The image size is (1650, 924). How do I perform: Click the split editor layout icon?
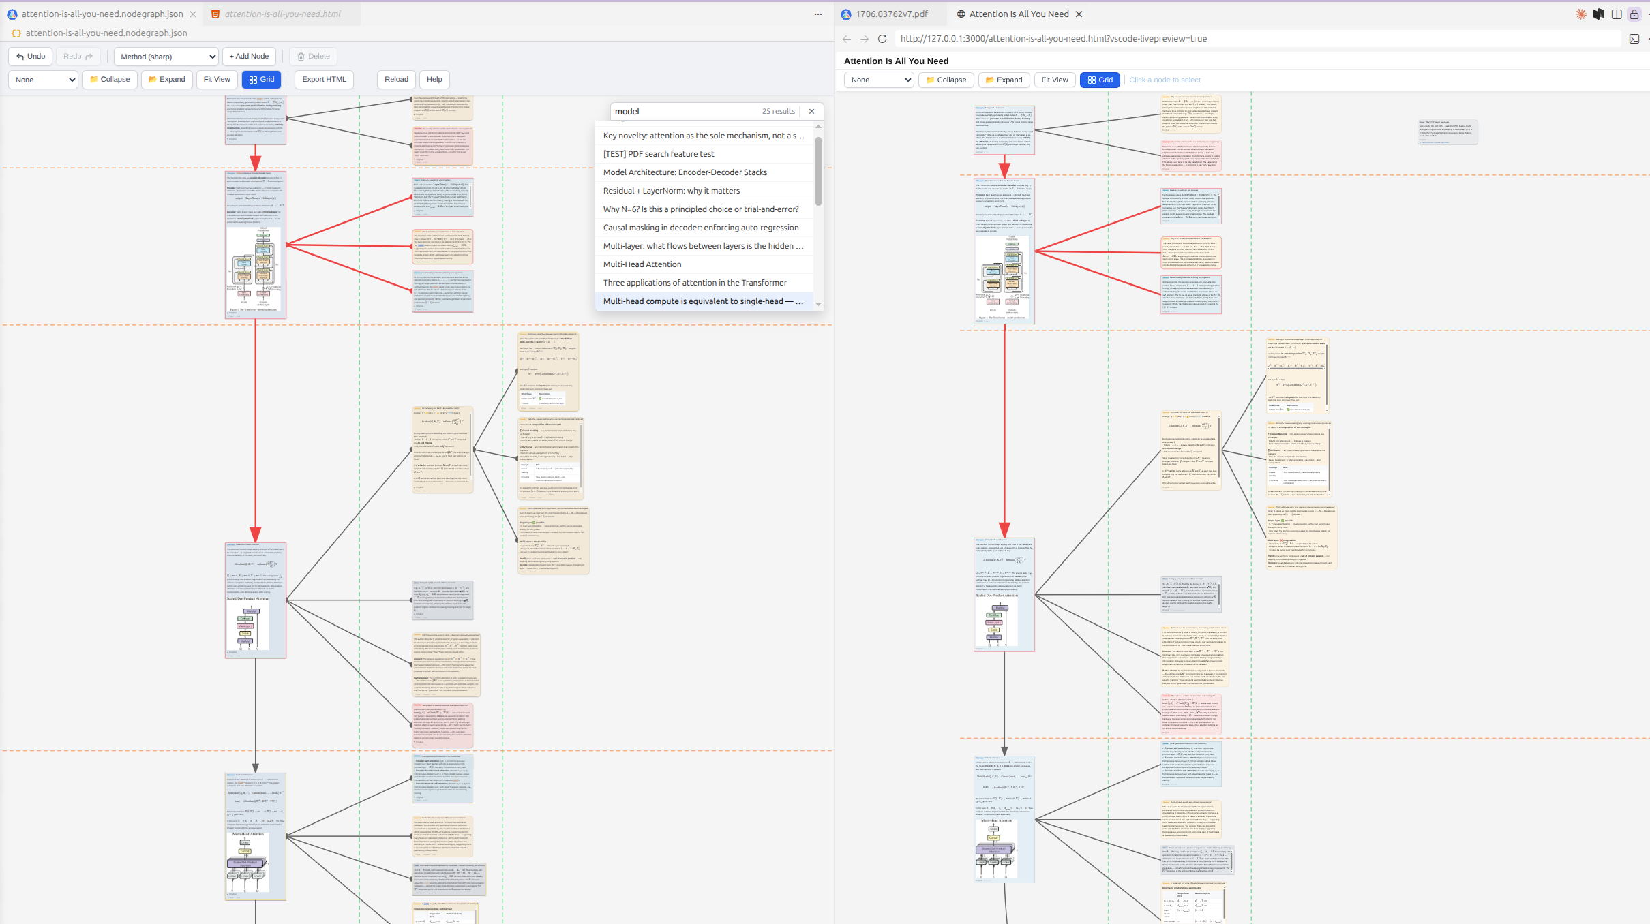coord(1617,14)
